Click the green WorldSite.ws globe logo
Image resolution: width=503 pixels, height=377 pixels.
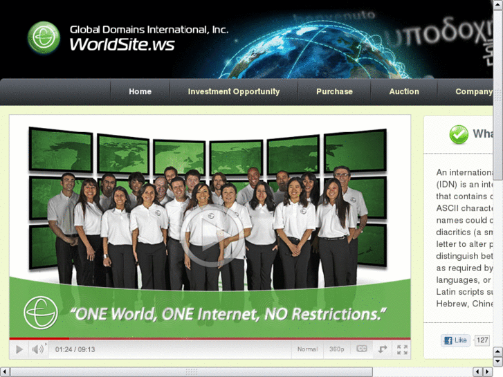coord(44,37)
